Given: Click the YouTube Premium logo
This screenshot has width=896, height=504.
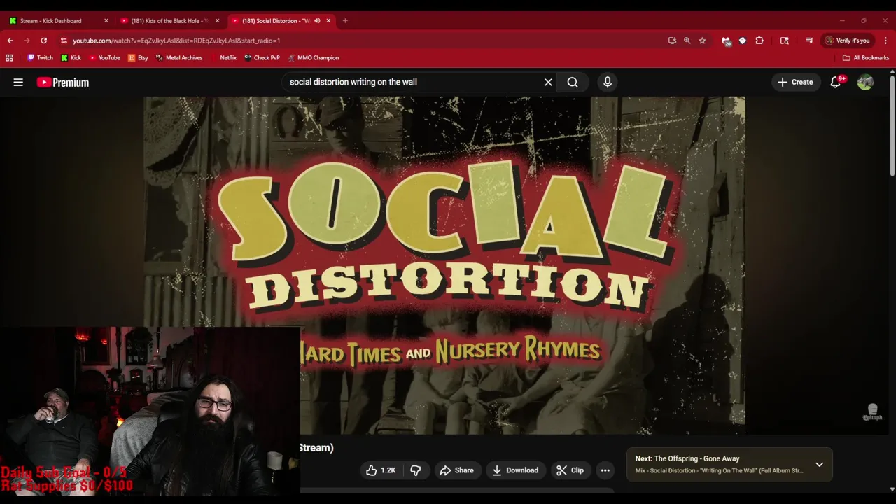Looking at the screenshot, I should [x=63, y=82].
